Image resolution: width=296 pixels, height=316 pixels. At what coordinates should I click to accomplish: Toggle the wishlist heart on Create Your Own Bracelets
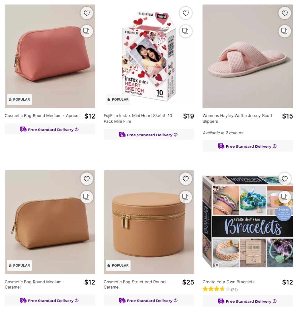[x=285, y=179]
